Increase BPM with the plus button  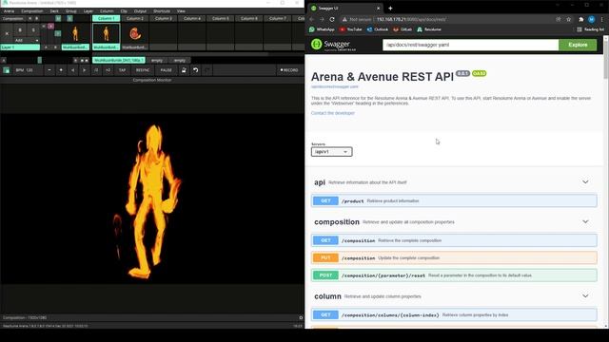[61, 70]
